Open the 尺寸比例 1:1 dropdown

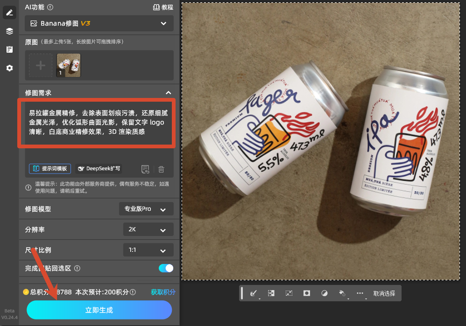click(148, 250)
